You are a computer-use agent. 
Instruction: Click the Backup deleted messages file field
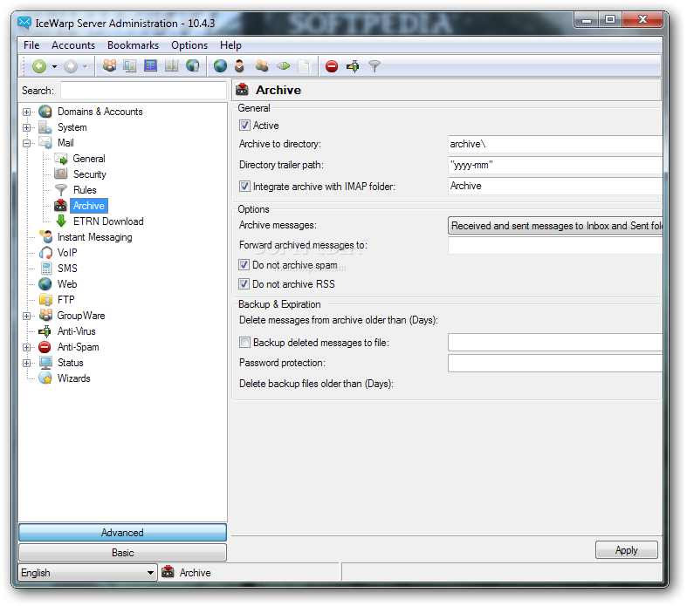(554, 343)
